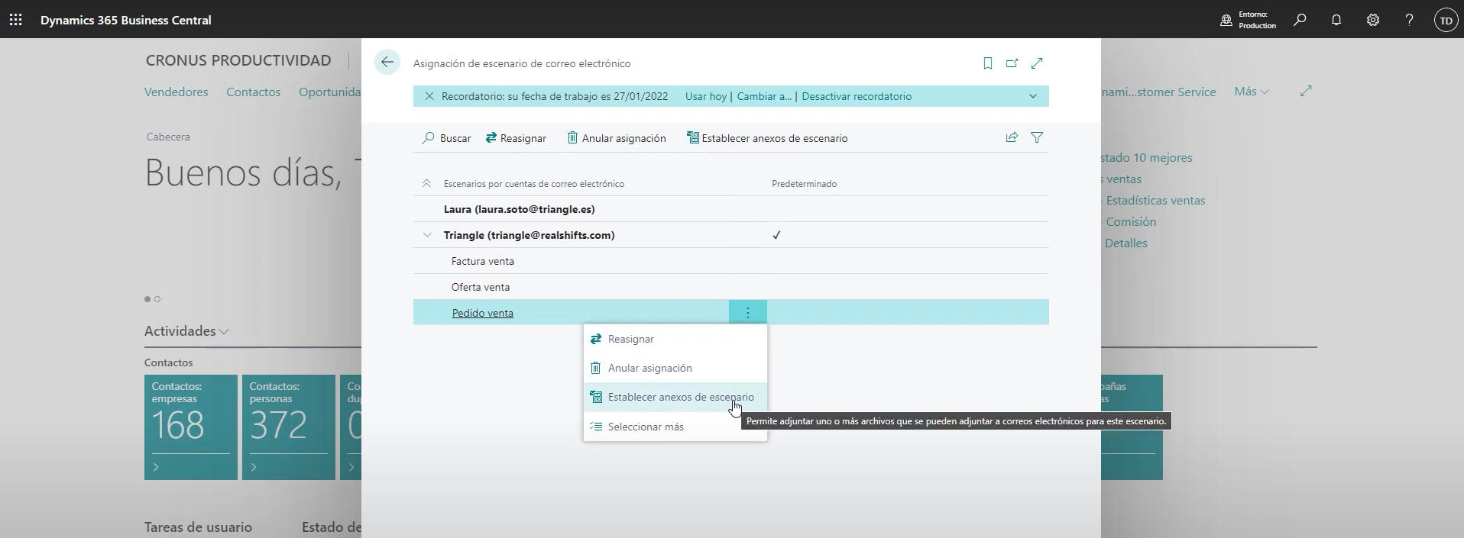
Task: Click the Buscar toolbar button
Action: pos(447,138)
